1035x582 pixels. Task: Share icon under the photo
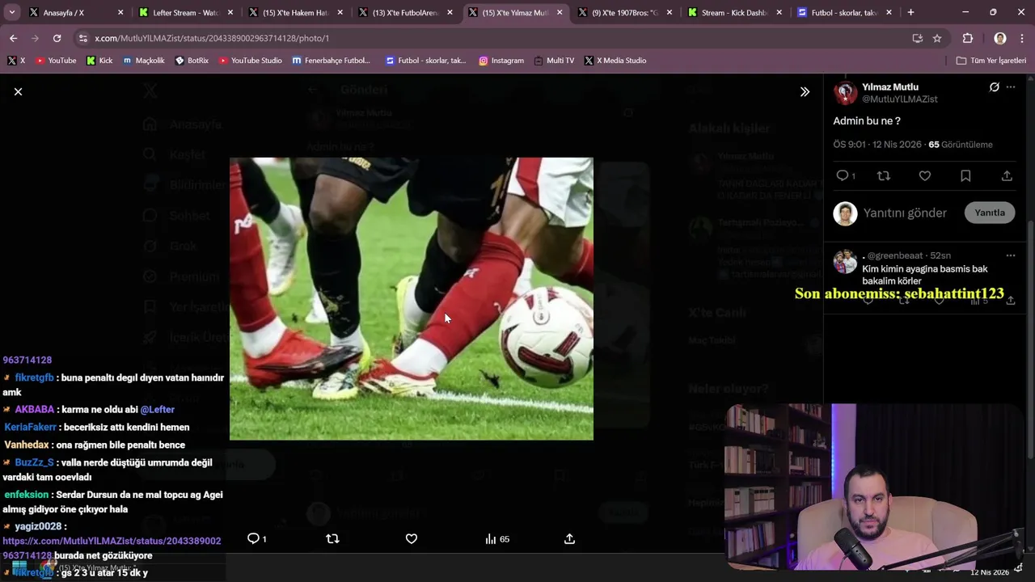tap(569, 538)
